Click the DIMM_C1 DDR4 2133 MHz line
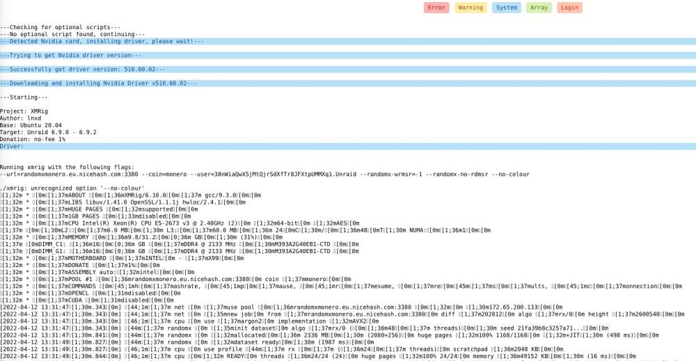 click(180, 244)
